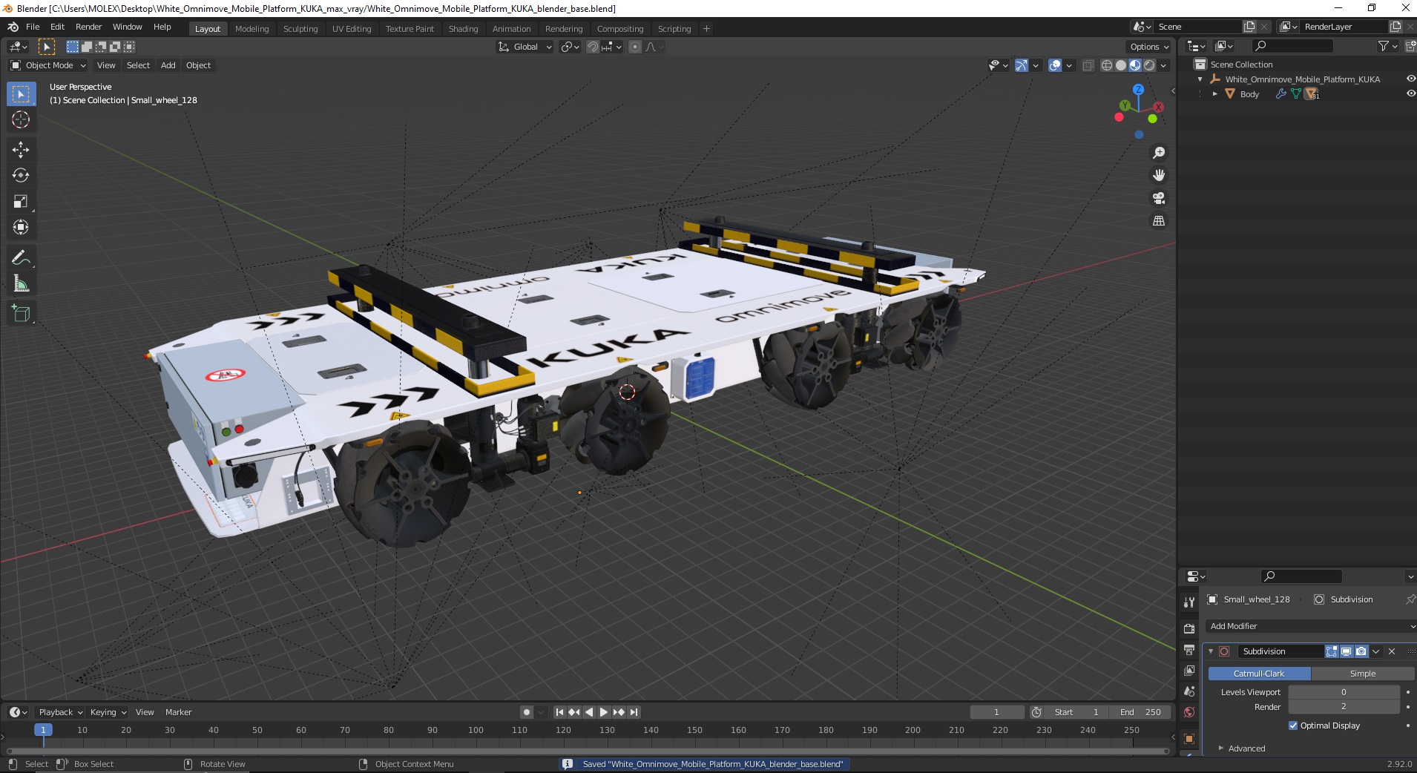Open the Playback dropdown in timeline
The width and height of the screenshot is (1417, 773).
[61, 712]
